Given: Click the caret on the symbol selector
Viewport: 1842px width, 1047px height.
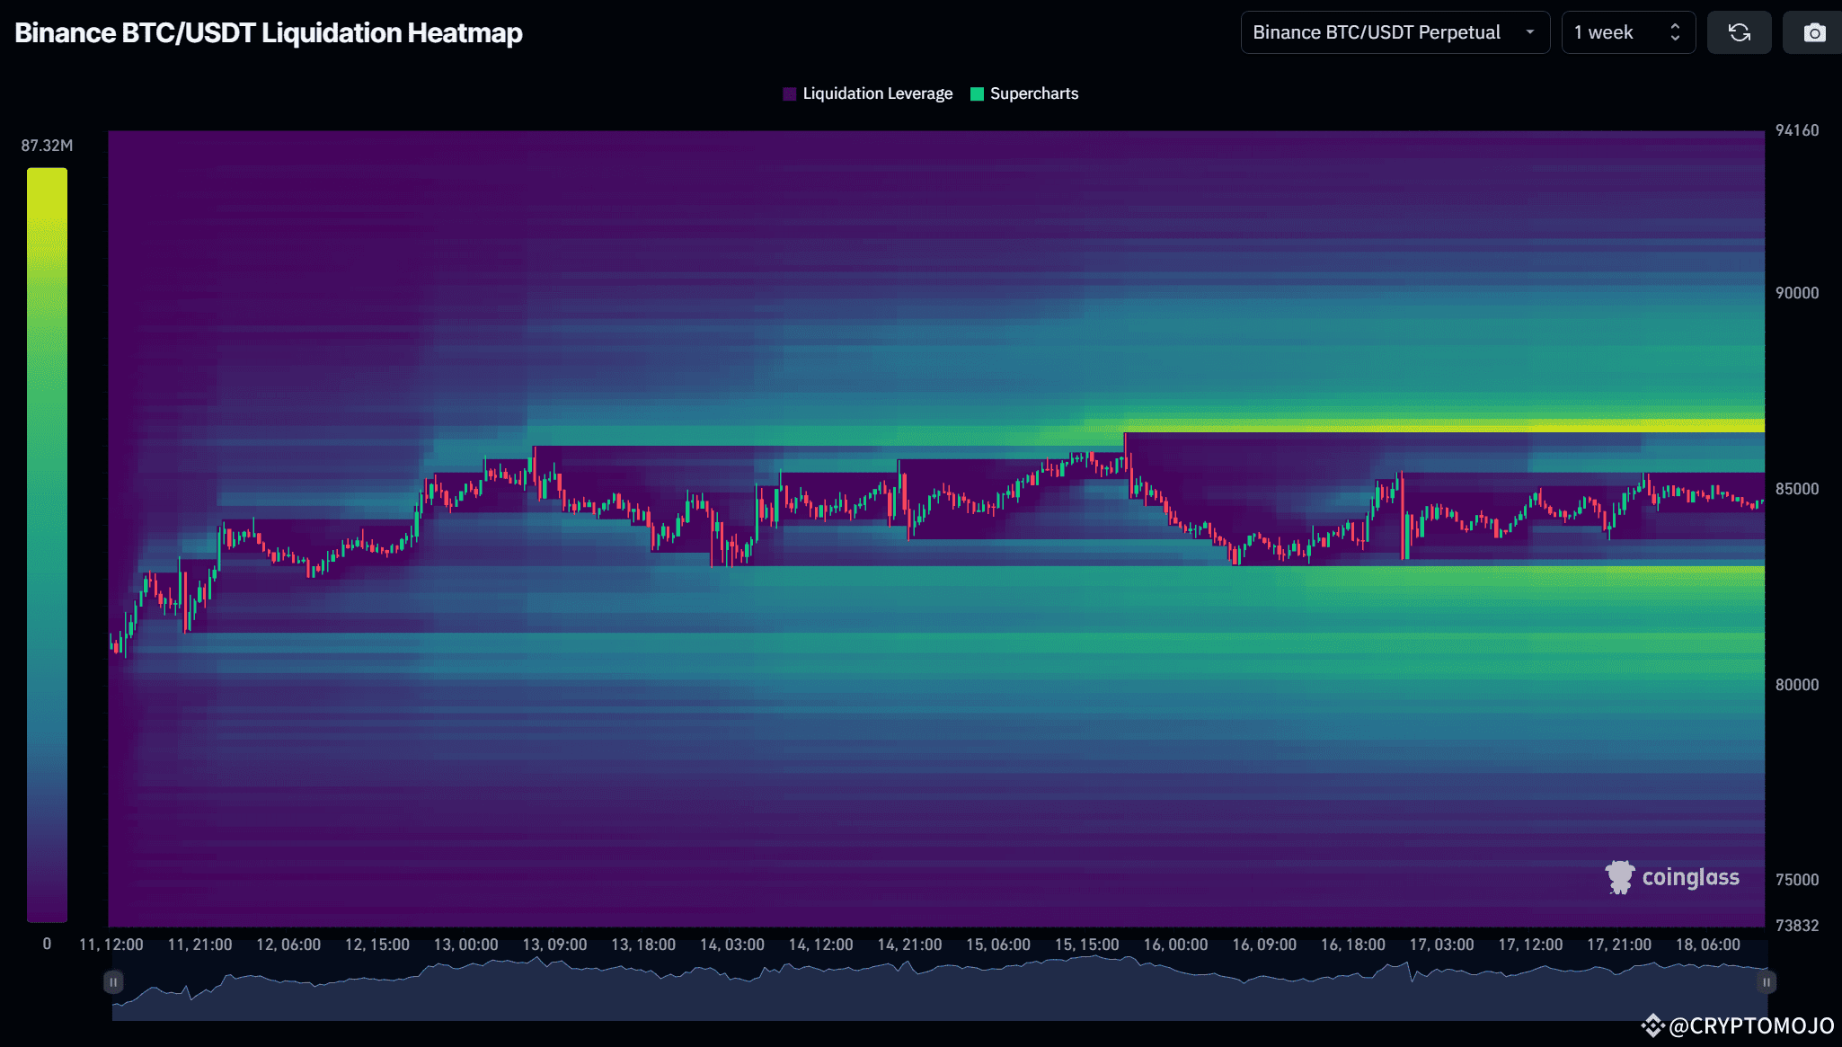Looking at the screenshot, I should tap(1530, 32).
